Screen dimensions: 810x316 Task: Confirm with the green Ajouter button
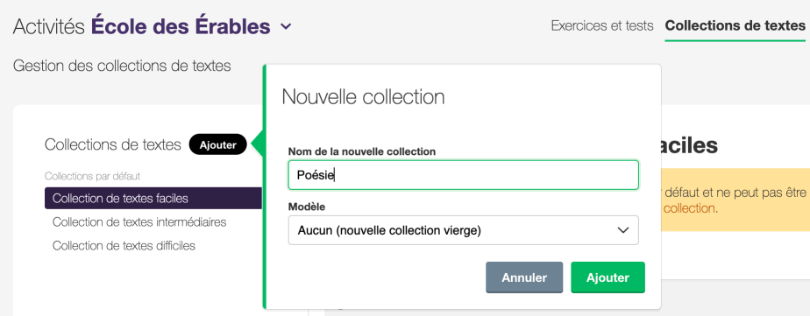[607, 277]
